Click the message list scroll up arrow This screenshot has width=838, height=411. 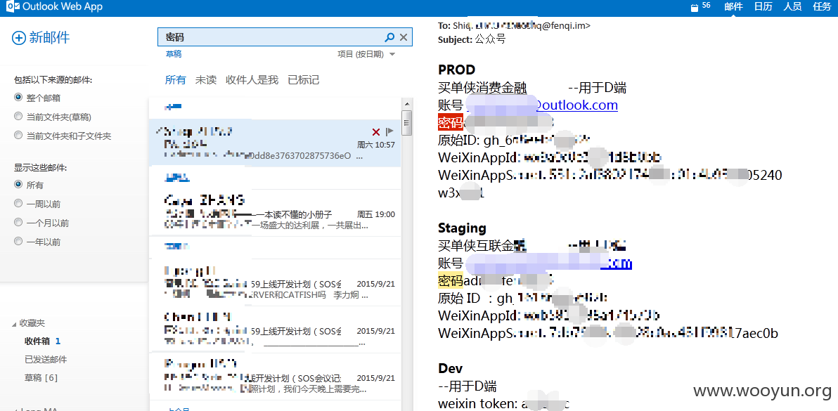(407, 103)
